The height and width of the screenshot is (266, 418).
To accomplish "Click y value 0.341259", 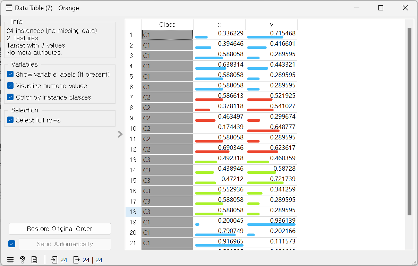I will [x=283, y=189].
